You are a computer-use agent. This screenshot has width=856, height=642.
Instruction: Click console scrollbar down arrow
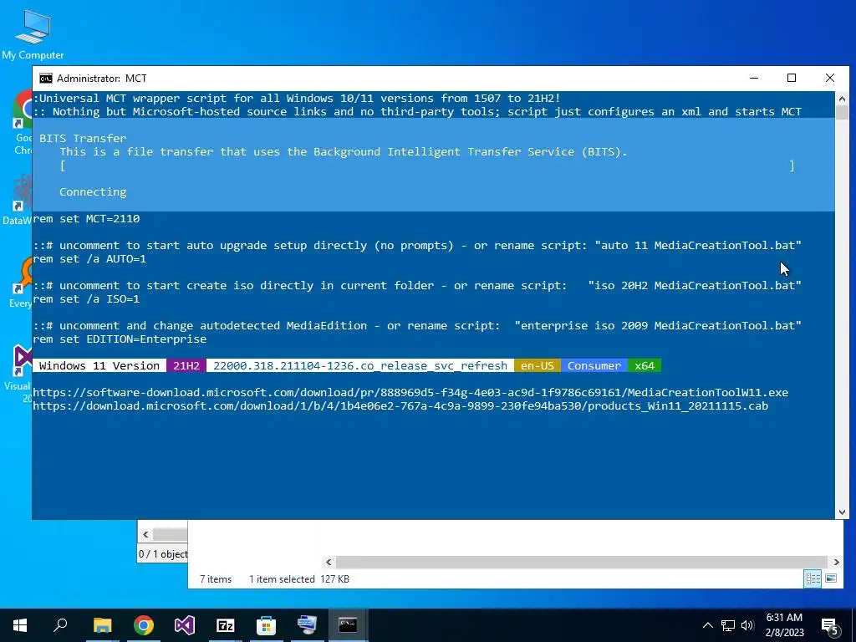842,512
